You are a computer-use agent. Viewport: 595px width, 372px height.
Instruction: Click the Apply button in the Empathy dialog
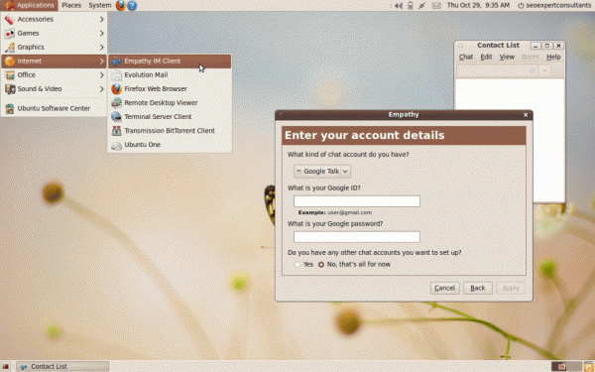(x=511, y=288)
